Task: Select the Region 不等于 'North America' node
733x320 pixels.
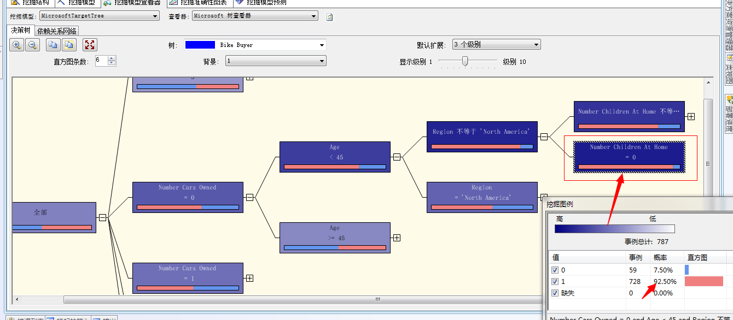Action: 482,137
